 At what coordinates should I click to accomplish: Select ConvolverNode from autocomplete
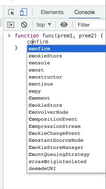point(66,112)
